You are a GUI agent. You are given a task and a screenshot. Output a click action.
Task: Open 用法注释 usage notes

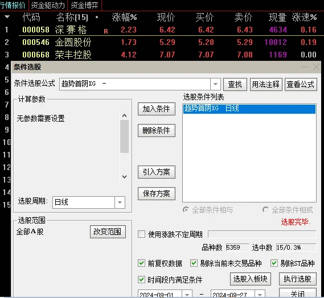click(266, 84)
